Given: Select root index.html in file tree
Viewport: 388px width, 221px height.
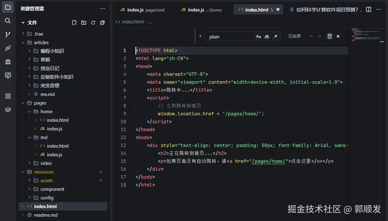Looking at the screenshot, I should point(63,206).
